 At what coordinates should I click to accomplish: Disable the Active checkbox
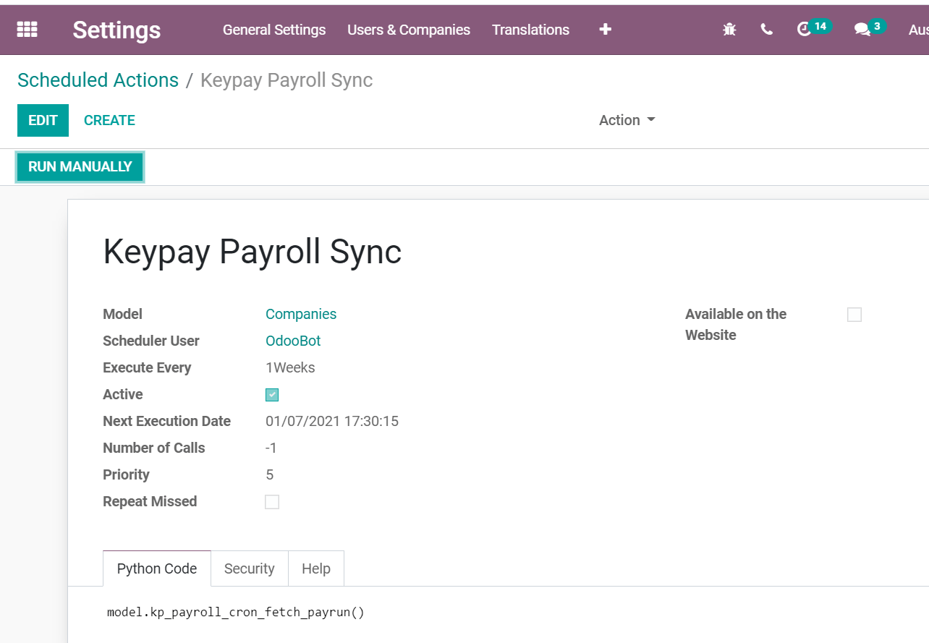click(x=272, y=394)
